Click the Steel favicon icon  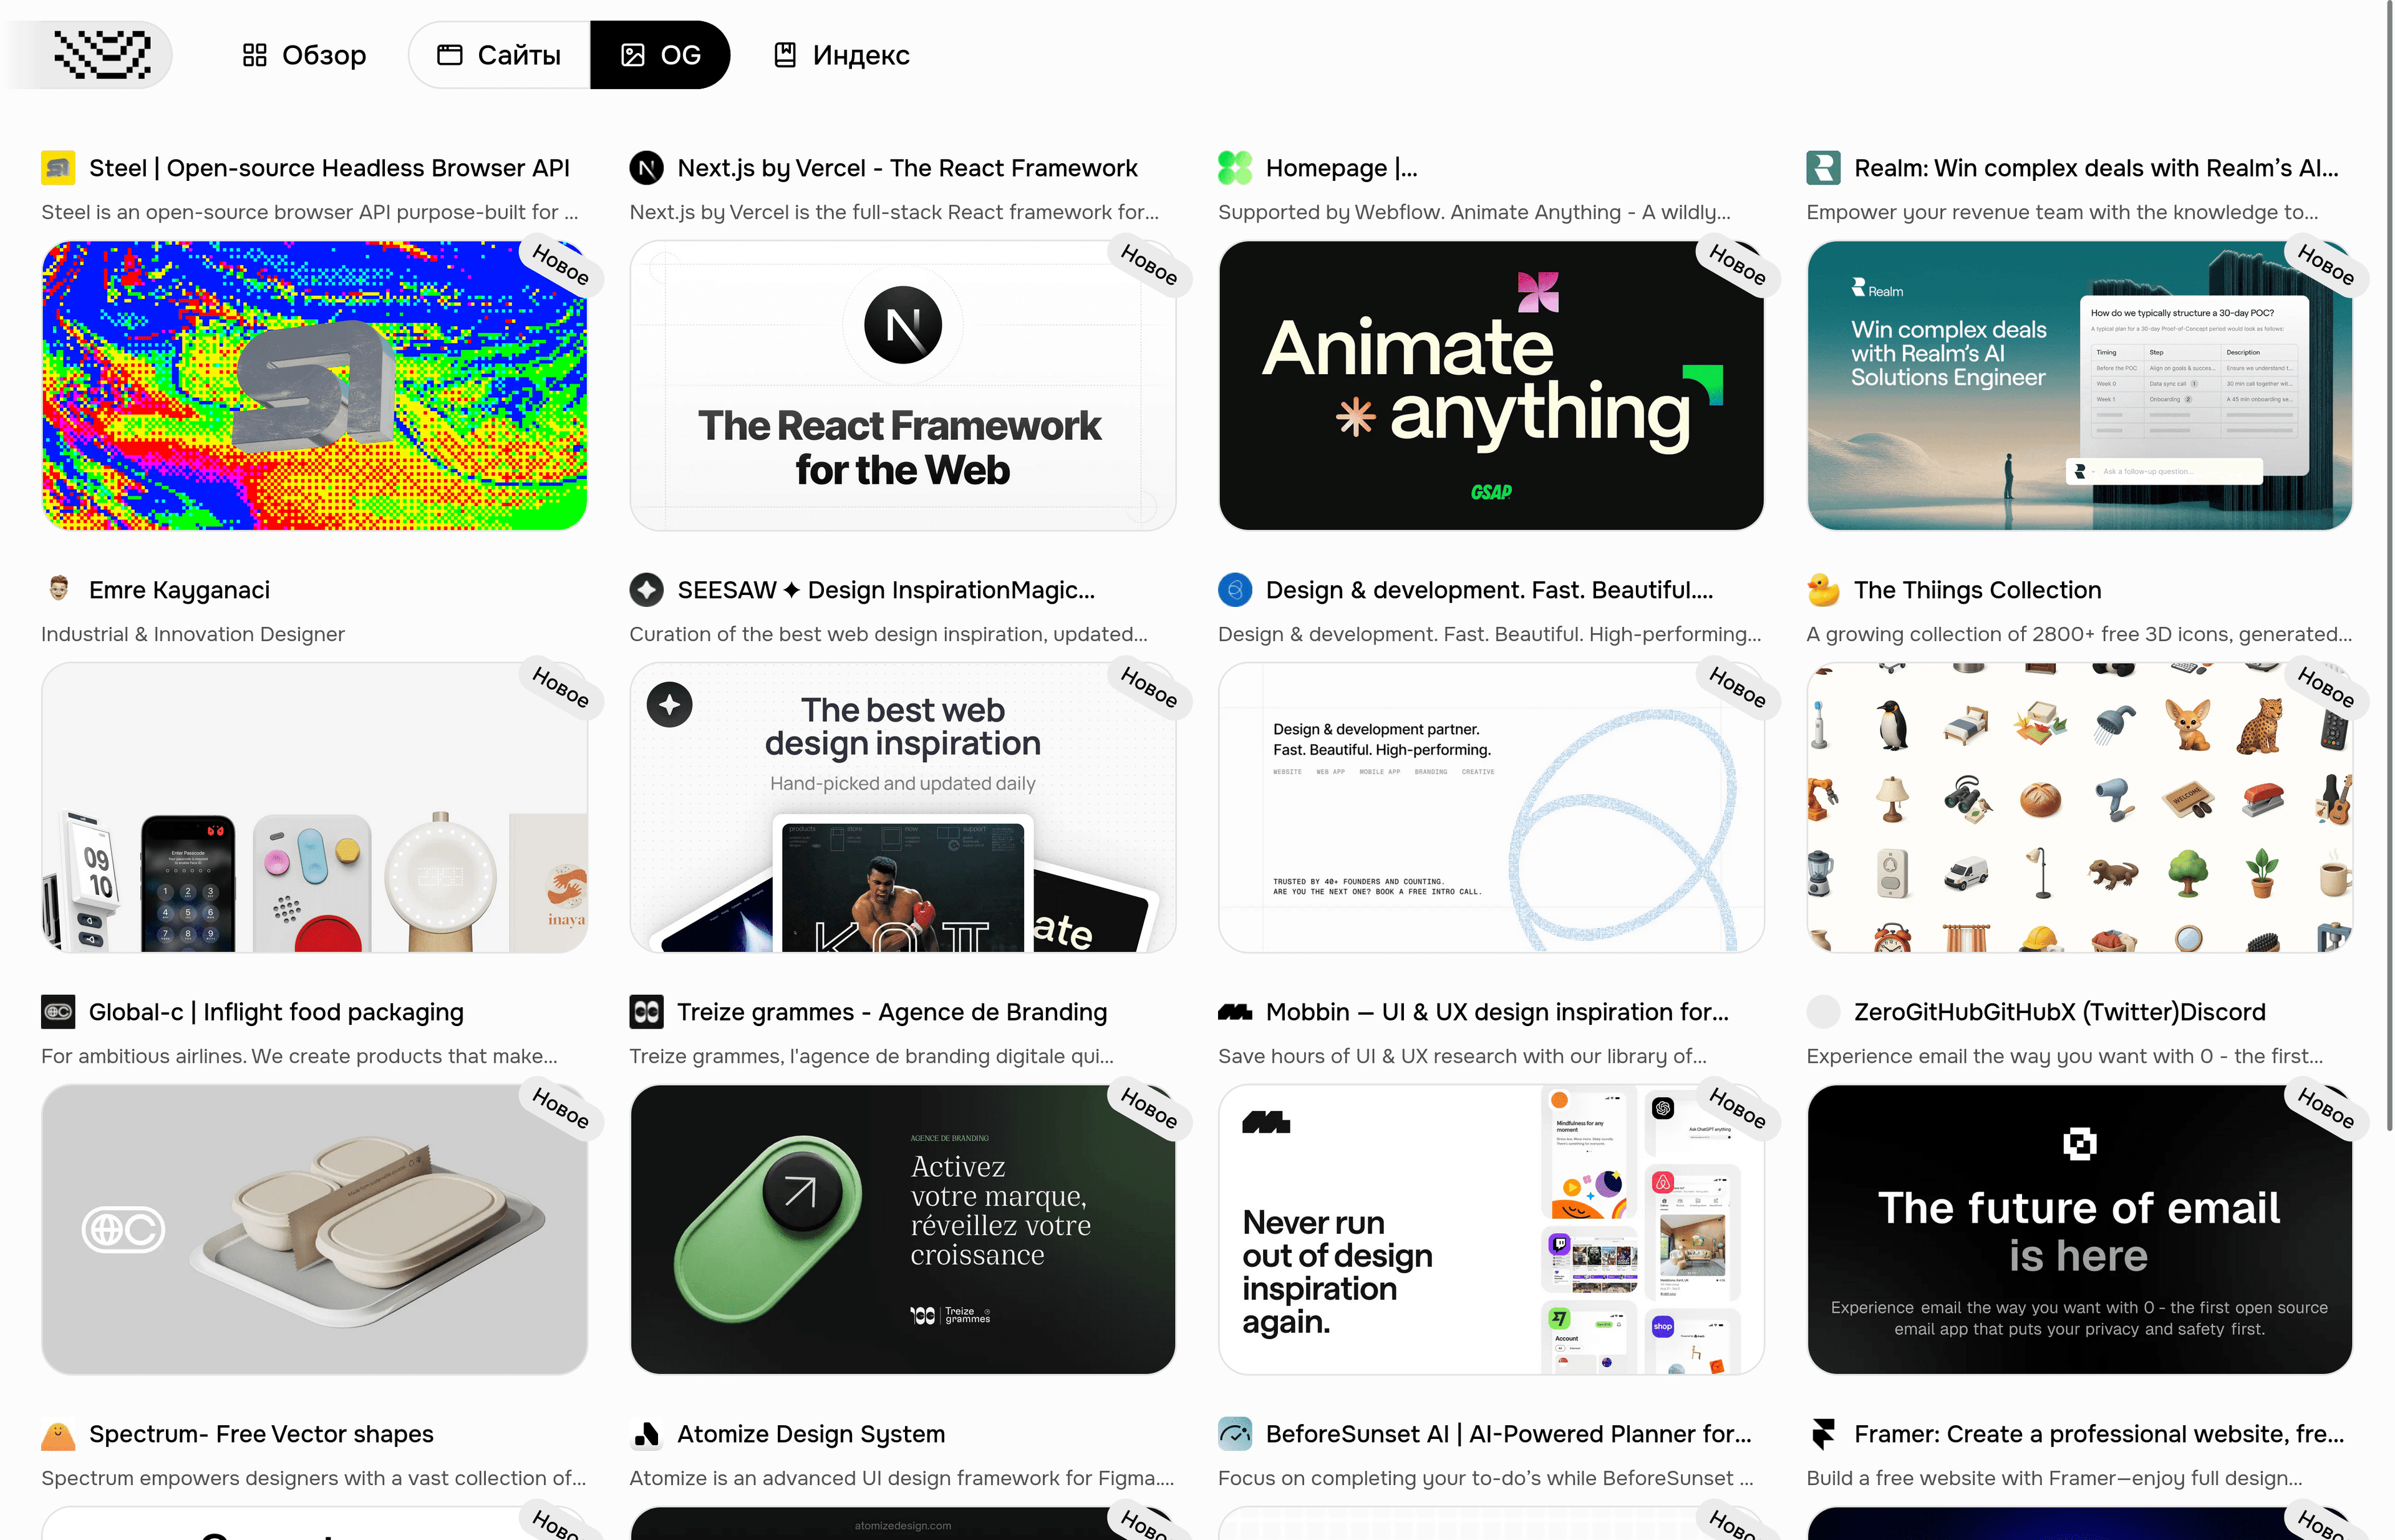pyautogui.click(x=58, y=168)
